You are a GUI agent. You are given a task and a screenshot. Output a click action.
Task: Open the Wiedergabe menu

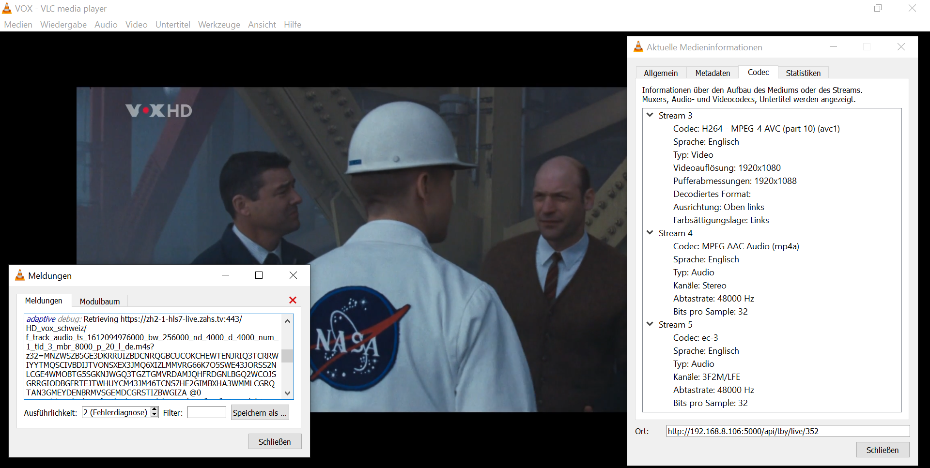(63, 25)
